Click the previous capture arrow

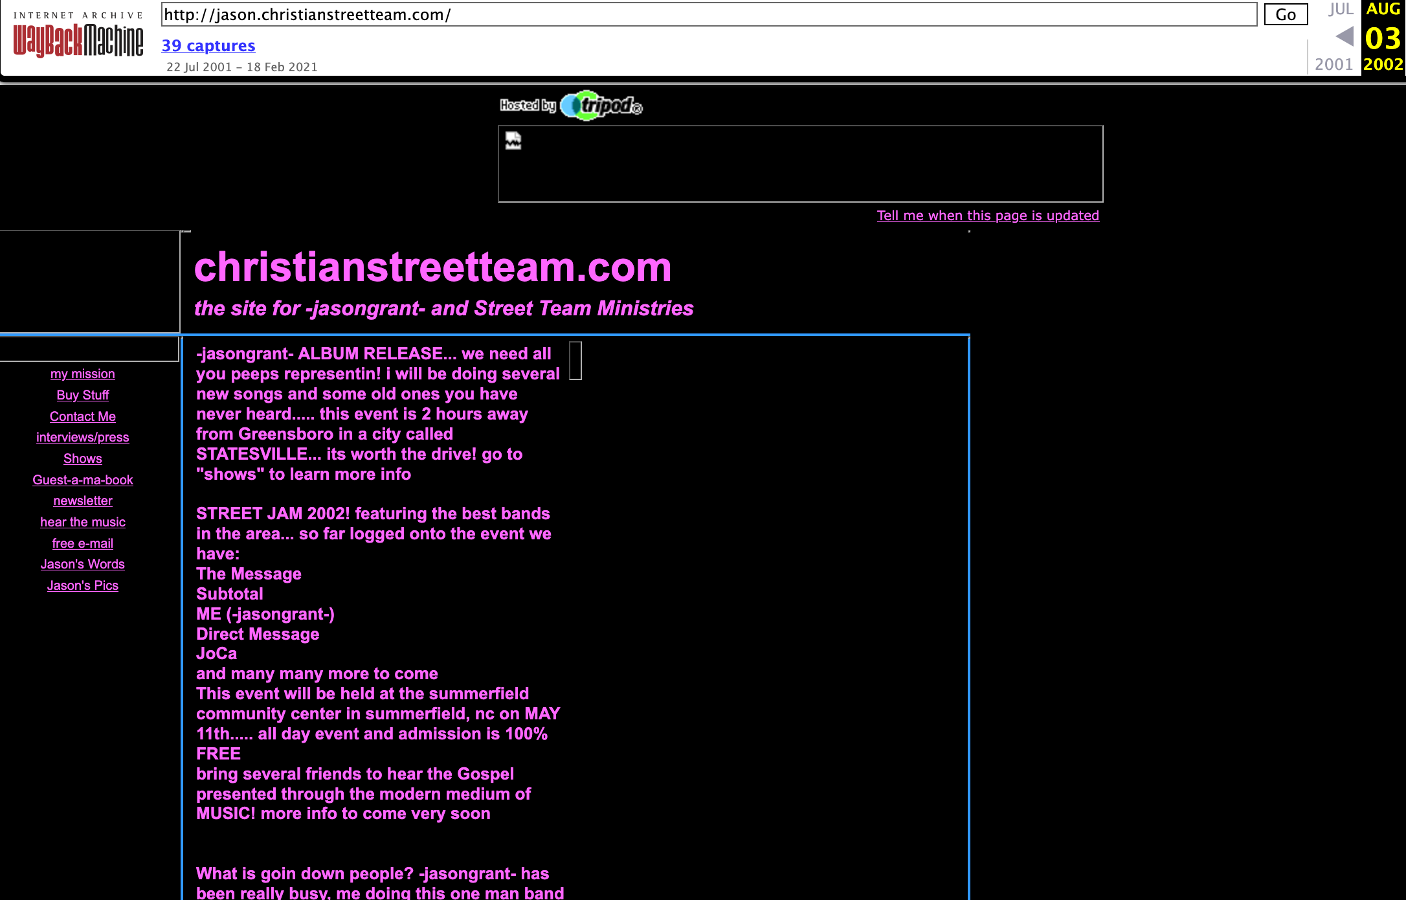(1344, 36)
